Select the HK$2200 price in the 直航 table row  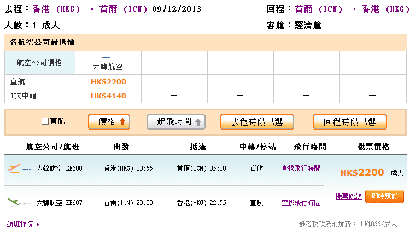click(x=108, y=81)
